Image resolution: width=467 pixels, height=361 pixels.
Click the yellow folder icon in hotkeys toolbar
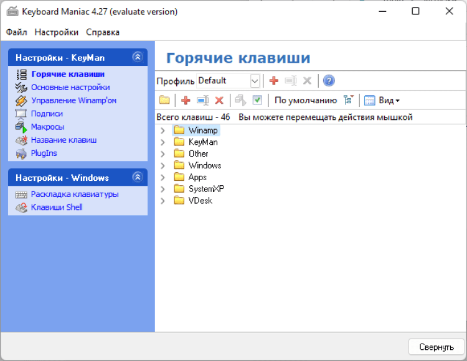[x=164, y=100]
